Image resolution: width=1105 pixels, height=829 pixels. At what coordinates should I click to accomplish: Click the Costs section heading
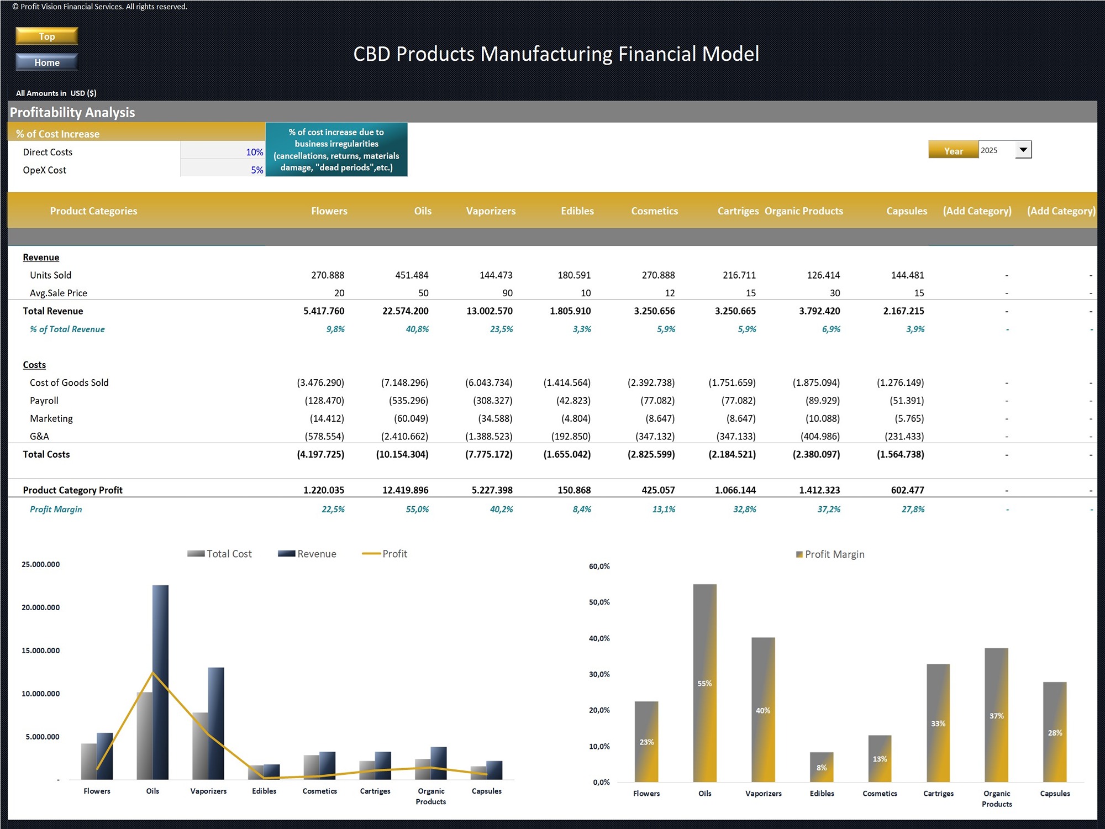34,365
